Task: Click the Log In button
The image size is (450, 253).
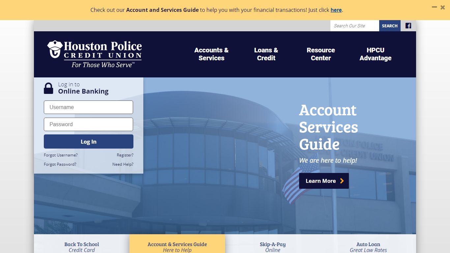Action: click(x=89, y=142)
